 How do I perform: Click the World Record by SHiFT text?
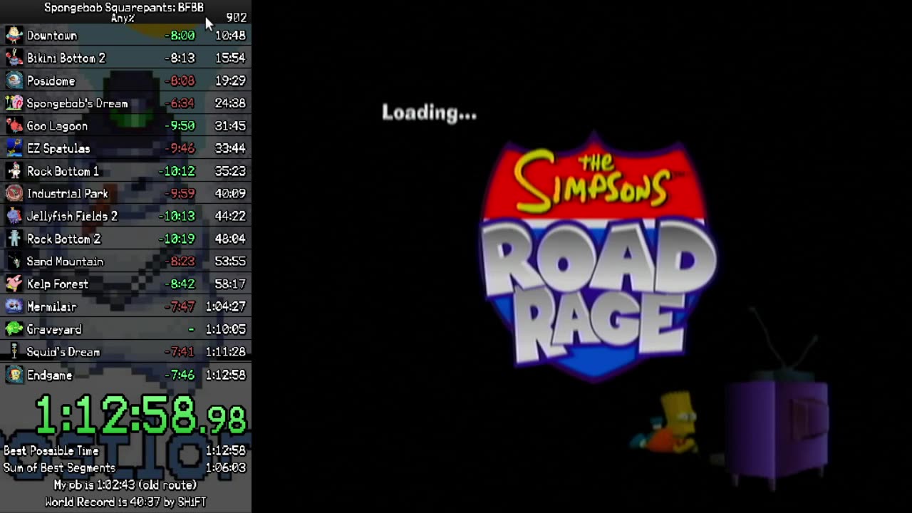125,502
